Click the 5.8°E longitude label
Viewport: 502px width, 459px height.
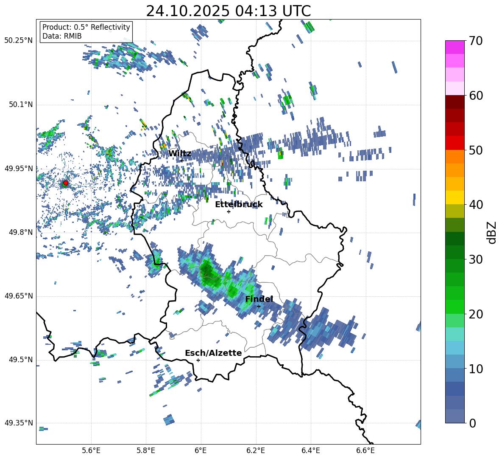146,451
